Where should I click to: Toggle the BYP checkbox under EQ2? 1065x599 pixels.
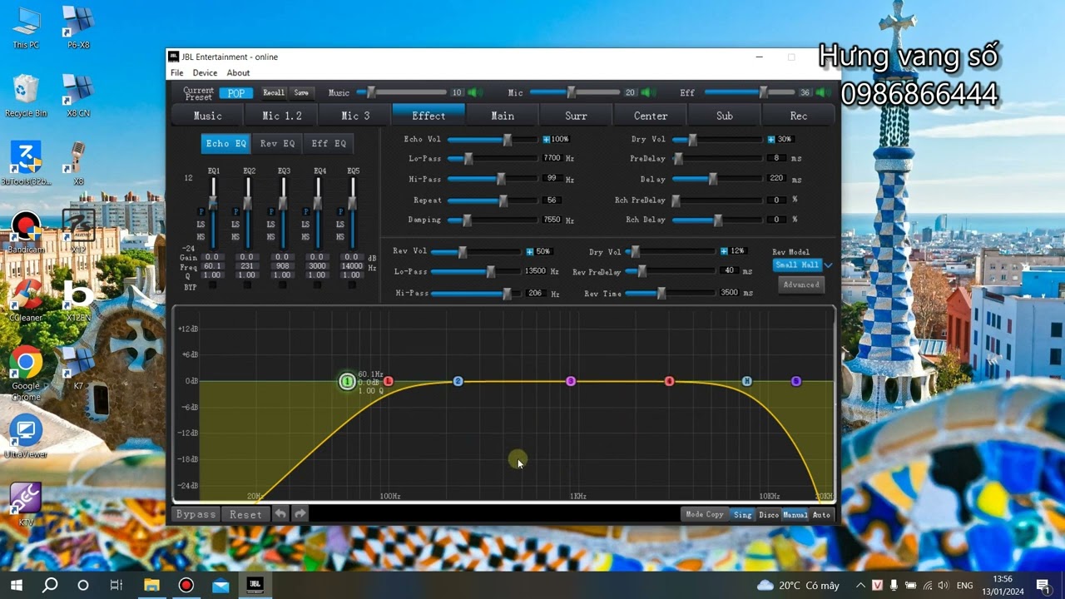tap(247, 285)
